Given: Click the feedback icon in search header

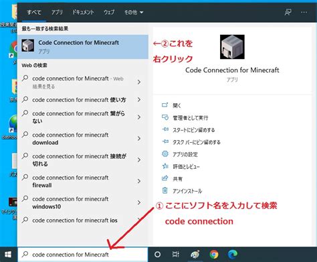Looking at the screenshot, I should (x=288, y=12).
